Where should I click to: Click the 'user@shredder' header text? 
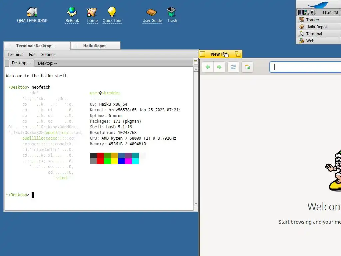pos(105,93)
